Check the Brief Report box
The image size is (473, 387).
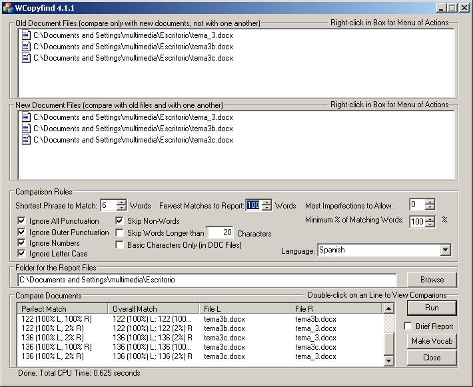click(x=408, y=326)
